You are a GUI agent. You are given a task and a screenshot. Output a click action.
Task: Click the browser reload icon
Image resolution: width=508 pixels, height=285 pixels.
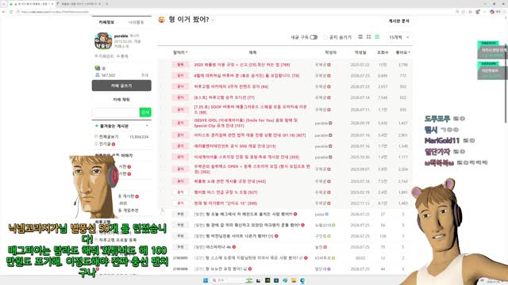(x=11, y=12)
